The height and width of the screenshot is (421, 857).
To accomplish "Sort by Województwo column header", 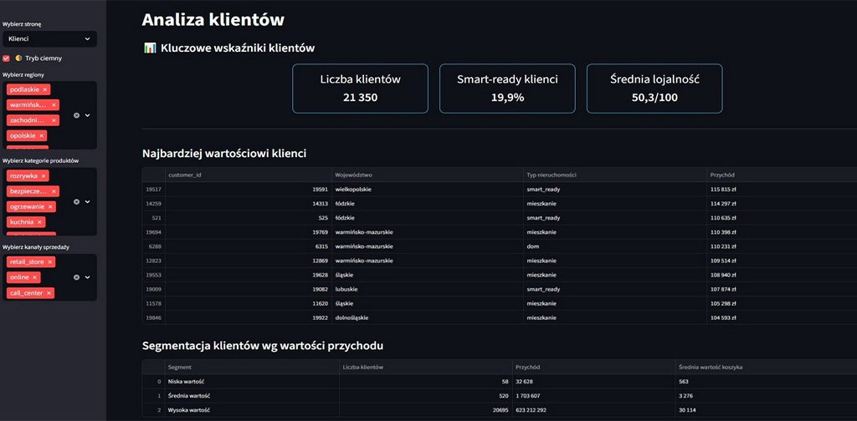I will 352,175.
